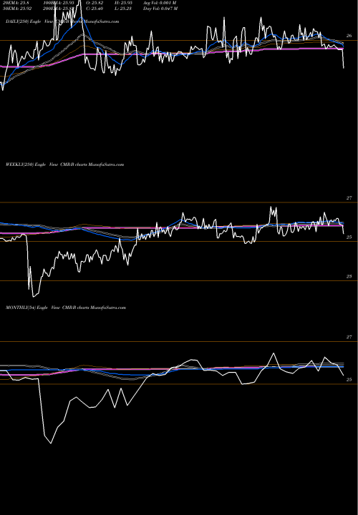Click the Day Vol label
Screen dimensions: 358x515
[160, 9]
